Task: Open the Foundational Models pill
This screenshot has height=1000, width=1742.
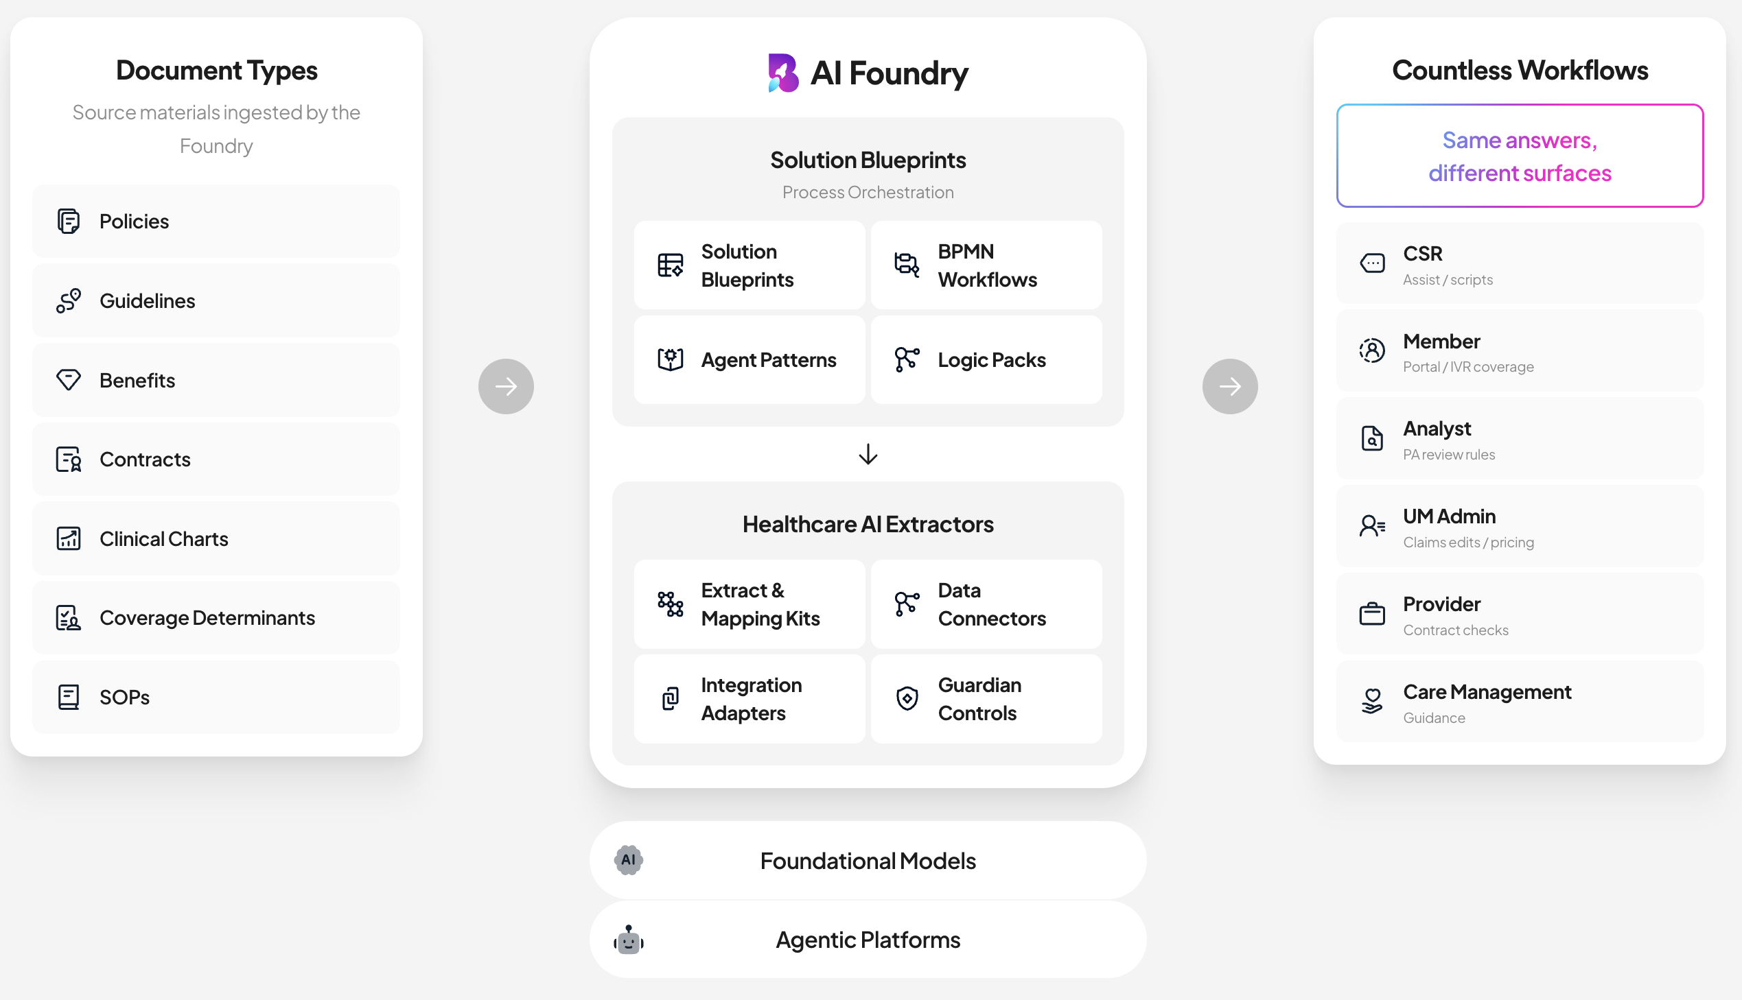Action: (868, 860)
